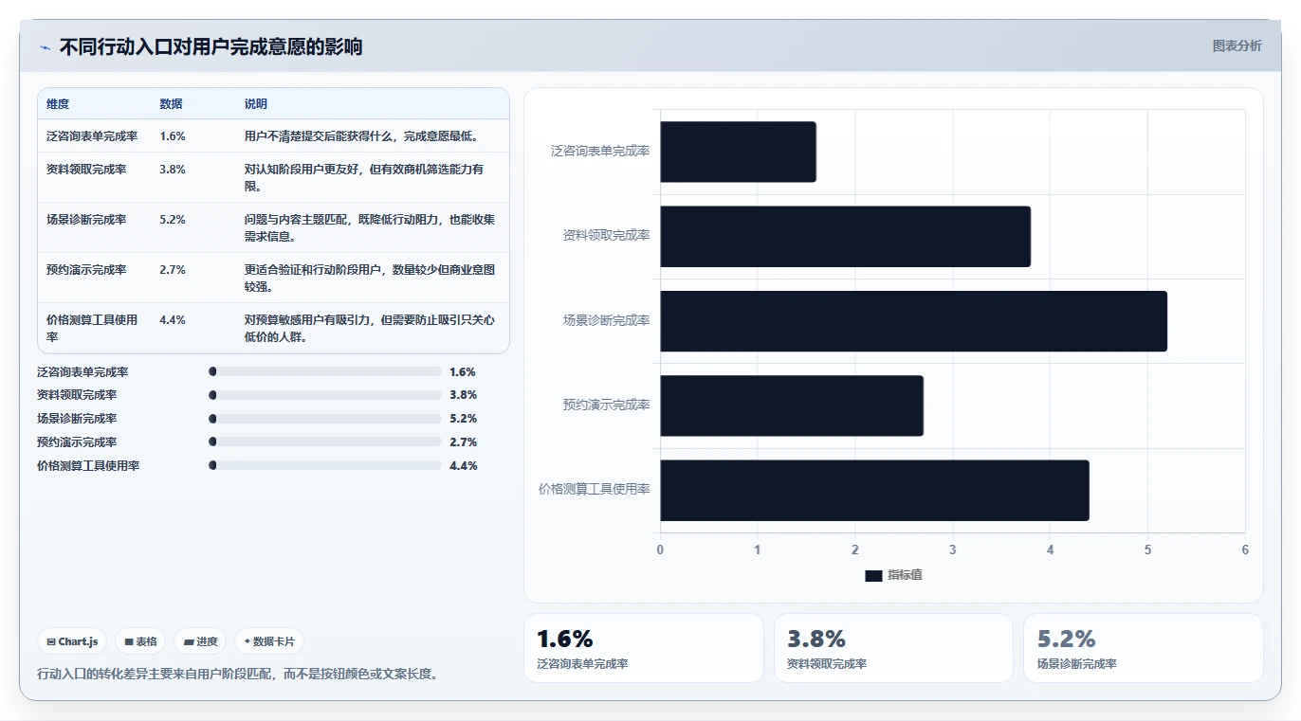Click the 资料领取完成率 chart bar
Viewport: 1301px width, 721px height.
845,236
